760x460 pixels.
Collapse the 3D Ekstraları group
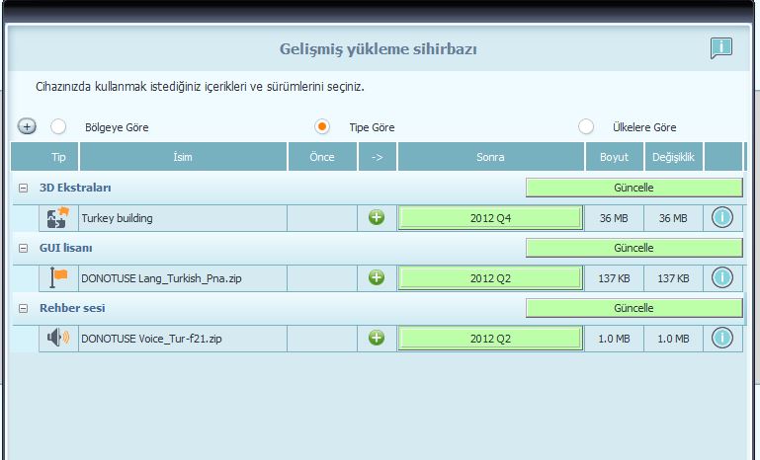[23, 188]
